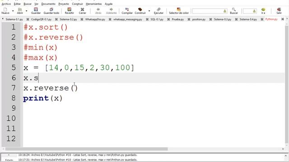Click the Guardar todo toolbar icon
289x162 pixels.
click(x=51, y=11)
